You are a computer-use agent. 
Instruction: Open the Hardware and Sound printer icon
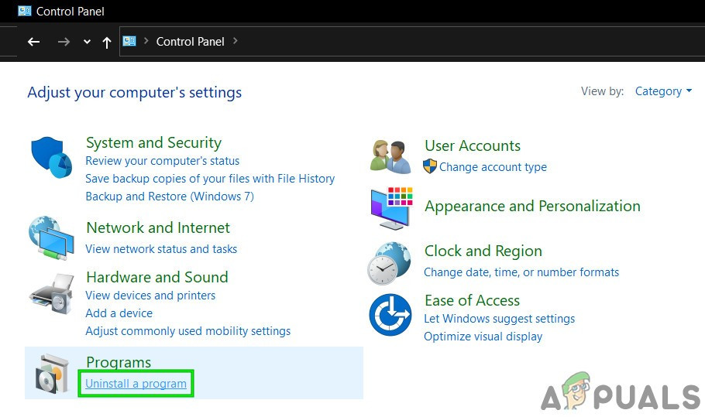click(x=52, y=294)
